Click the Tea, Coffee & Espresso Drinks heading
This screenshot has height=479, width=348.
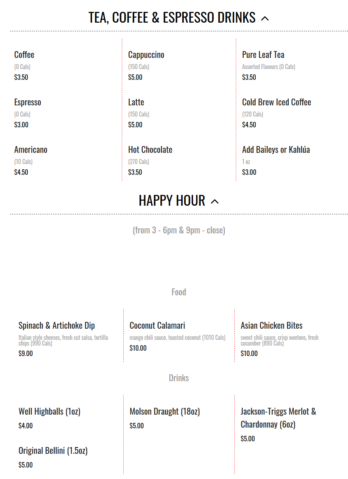pos(172,18)
